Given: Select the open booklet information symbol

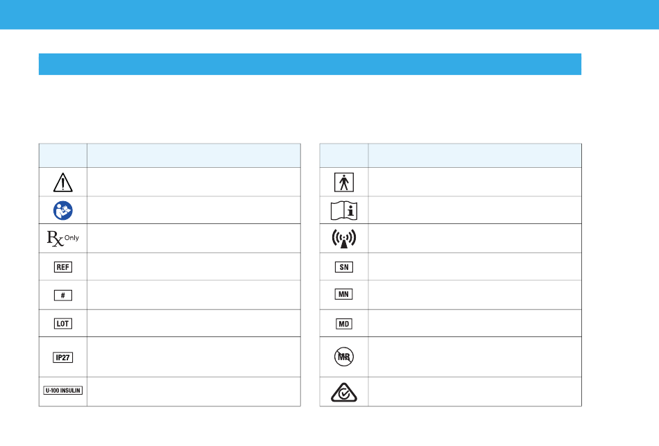Looking at the screenshot, I should pyautogui.click(x=344, y=211).
